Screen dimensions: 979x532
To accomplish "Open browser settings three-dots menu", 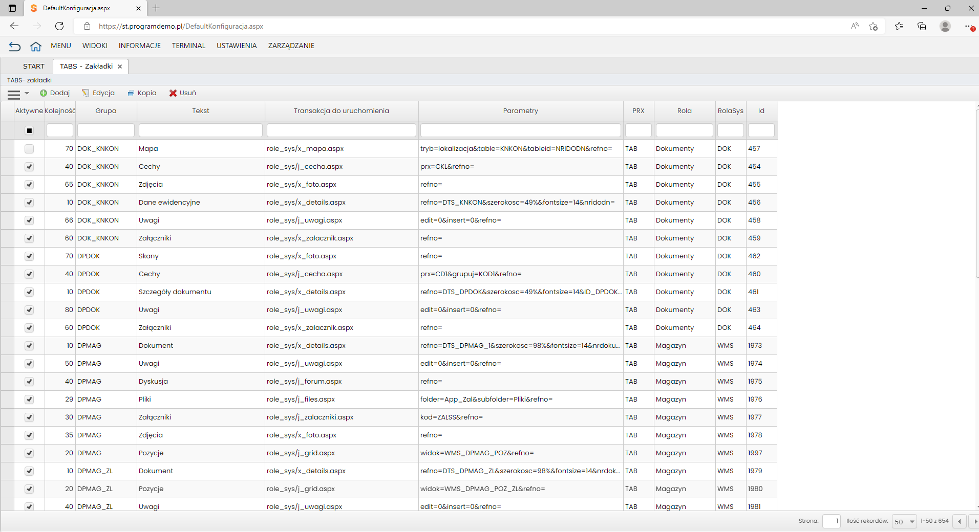I will click(969, 26).
